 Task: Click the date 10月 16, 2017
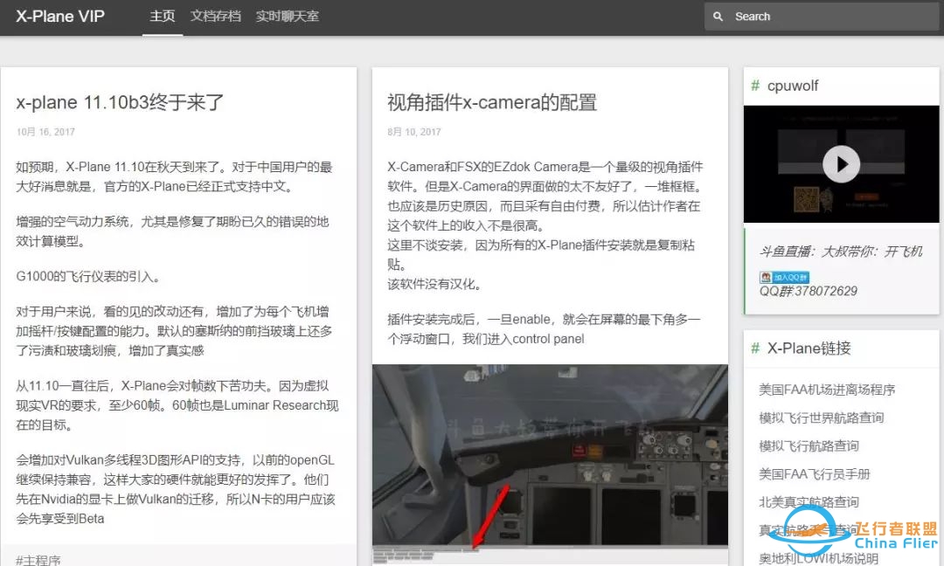click(45, 132)
